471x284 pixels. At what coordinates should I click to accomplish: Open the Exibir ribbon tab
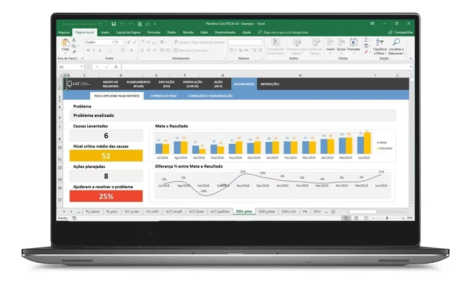(204, 32)
